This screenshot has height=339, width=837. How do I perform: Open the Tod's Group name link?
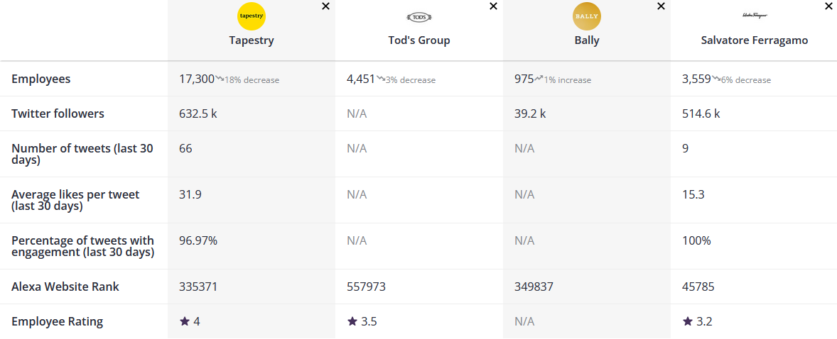point(419,40)
